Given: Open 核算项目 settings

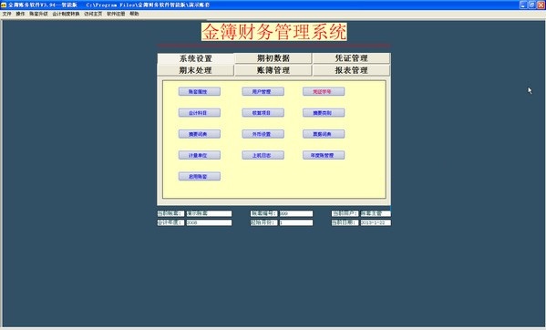Looking at the screenshot, I should (263, 113).
